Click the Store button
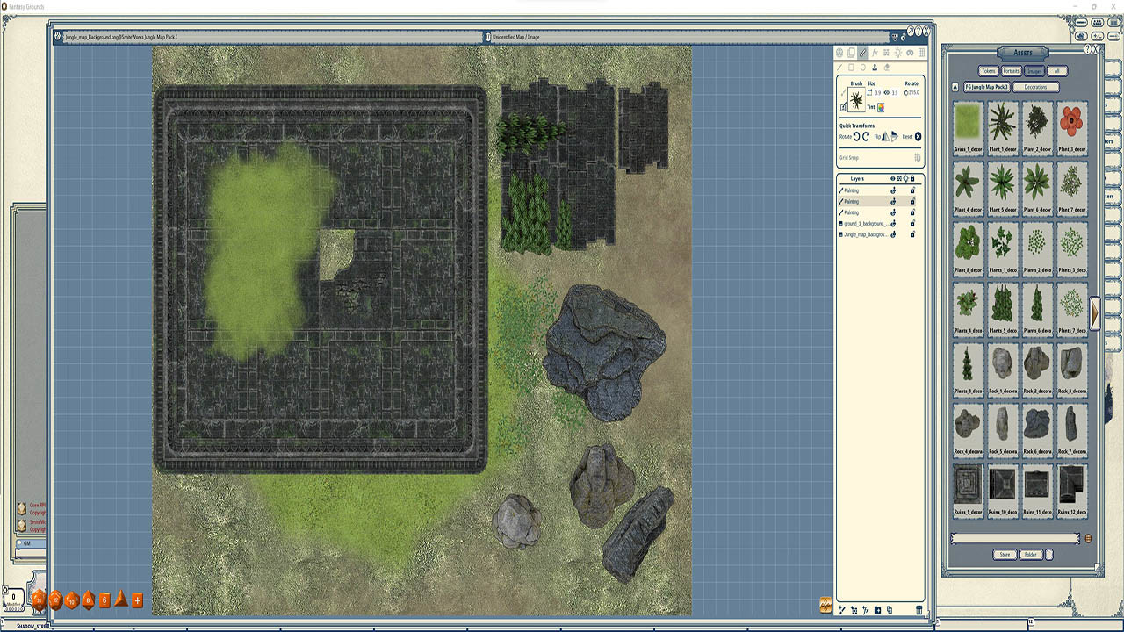The width and height of the screenshot is (1124, 632). [1004, 555]
